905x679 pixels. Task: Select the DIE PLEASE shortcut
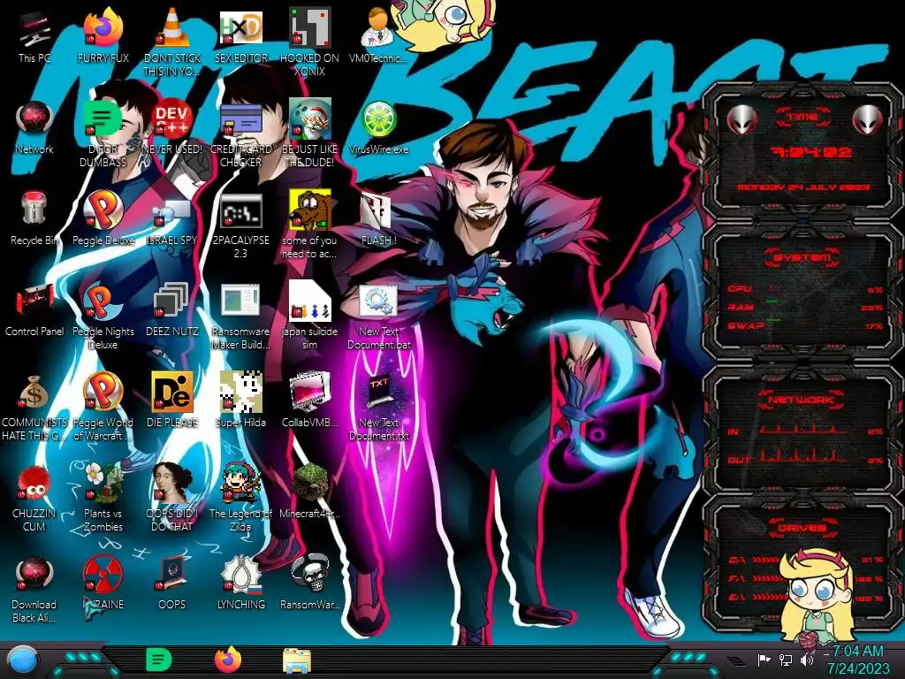(172, 401)
